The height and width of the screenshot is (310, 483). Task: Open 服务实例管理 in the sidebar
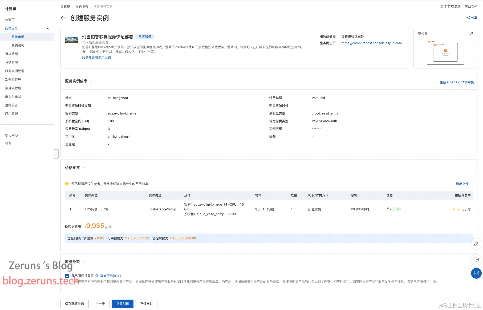(15, 71)
